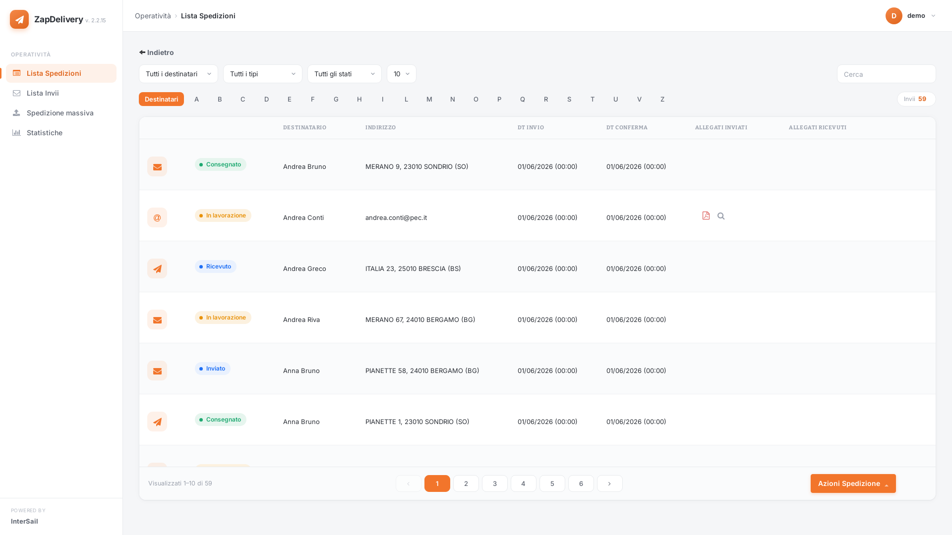Click the @ email icon for Andrea Conti
This screenshot has height=535, width=952.
pos(157,217)
